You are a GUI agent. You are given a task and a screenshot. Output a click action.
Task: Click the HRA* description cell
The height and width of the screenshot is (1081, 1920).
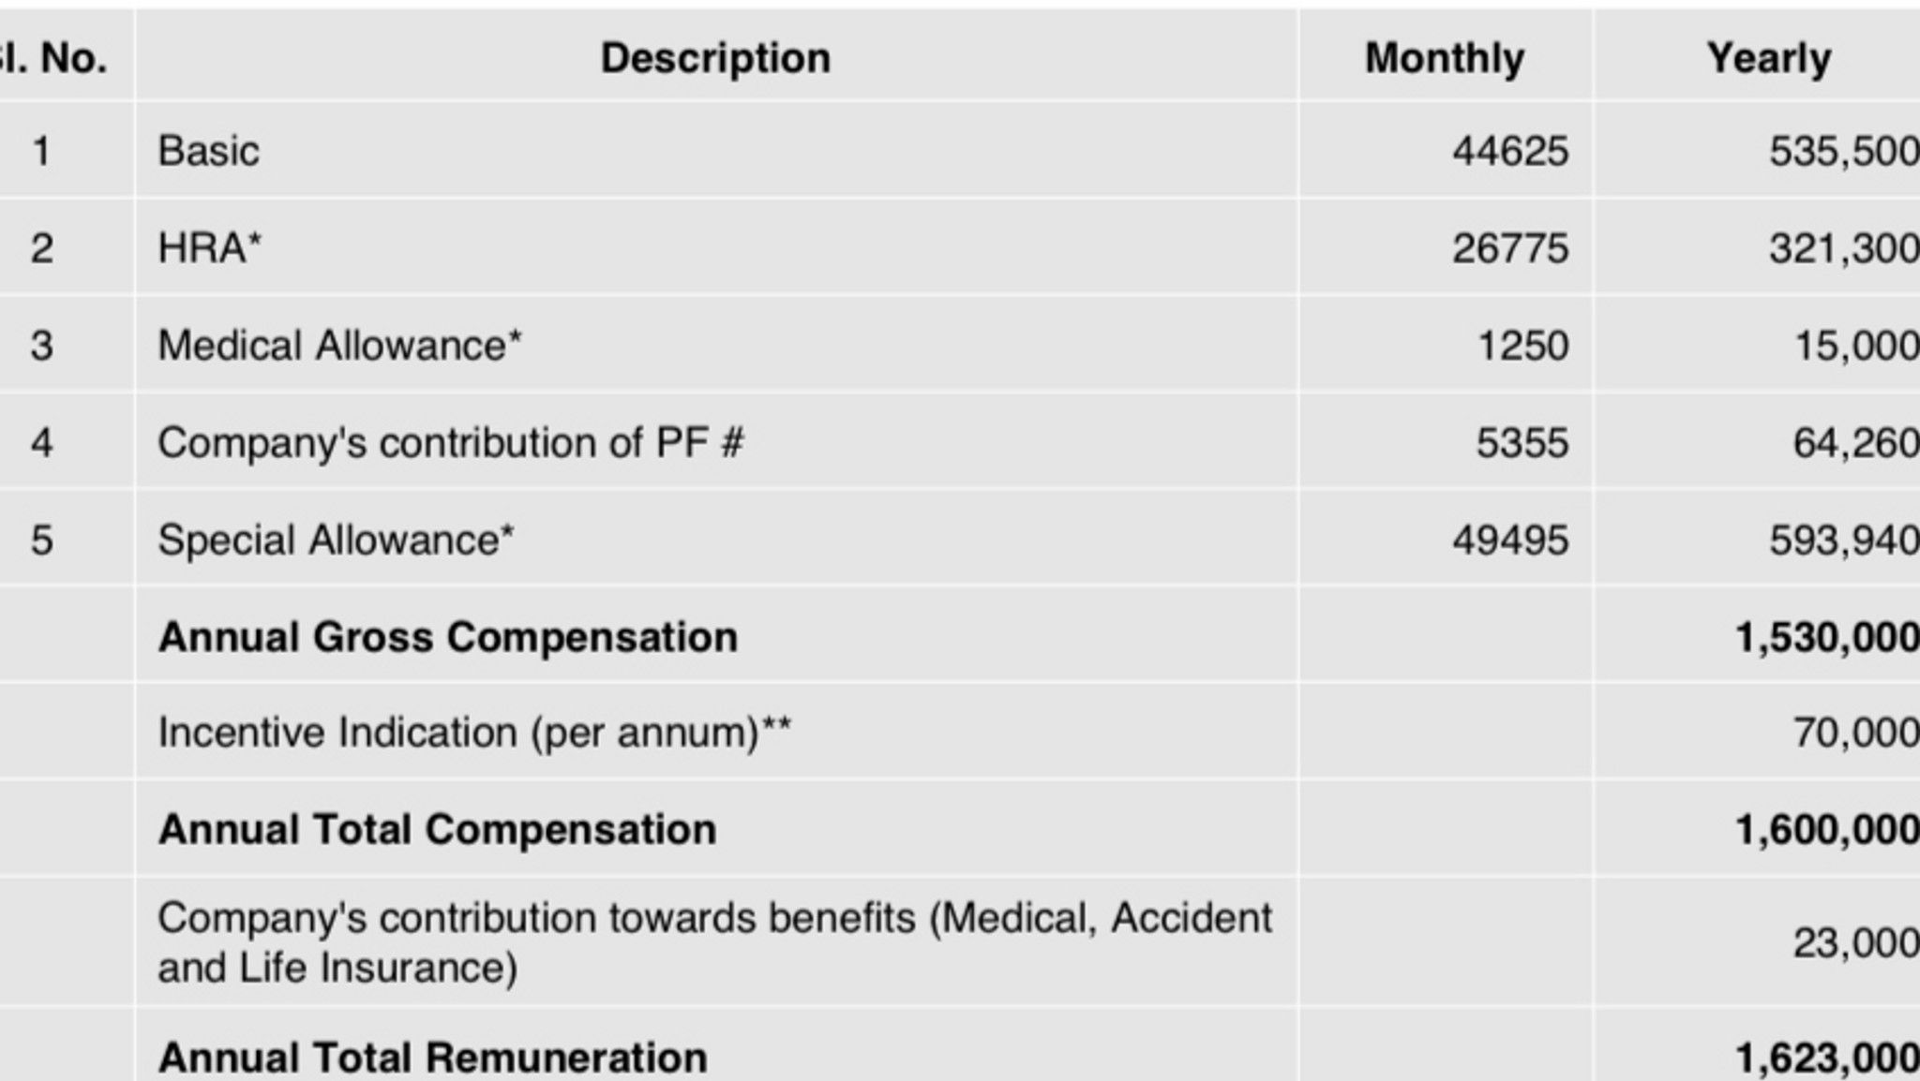pos(210,248)
